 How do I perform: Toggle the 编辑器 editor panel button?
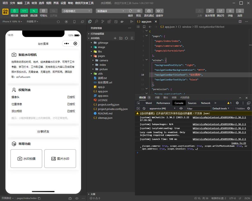[24, 11]
